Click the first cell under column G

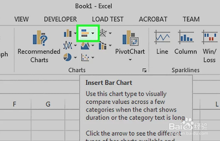48,114
